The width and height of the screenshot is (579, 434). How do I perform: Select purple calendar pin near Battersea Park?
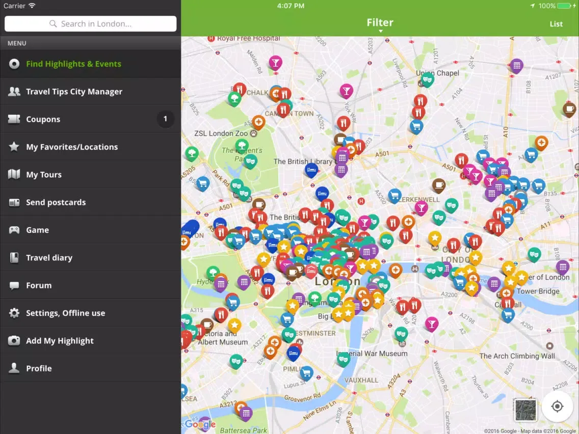click(246, 413)
